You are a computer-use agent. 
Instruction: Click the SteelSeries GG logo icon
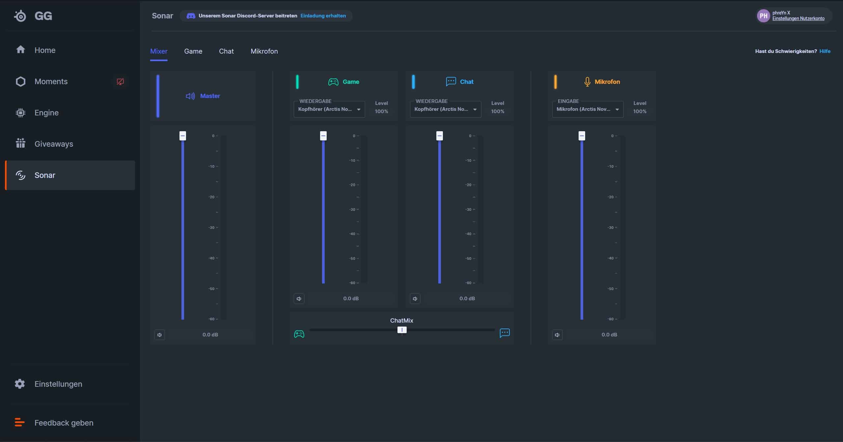(x=20, y=16)
